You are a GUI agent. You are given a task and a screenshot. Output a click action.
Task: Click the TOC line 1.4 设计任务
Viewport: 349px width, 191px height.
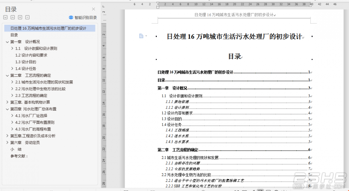coord(236,125)
